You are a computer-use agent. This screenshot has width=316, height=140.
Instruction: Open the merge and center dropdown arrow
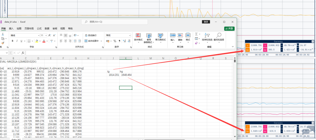point(101,41)
